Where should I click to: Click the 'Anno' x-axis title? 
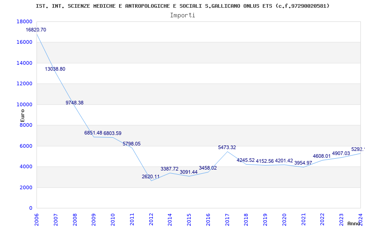(355, 223)
